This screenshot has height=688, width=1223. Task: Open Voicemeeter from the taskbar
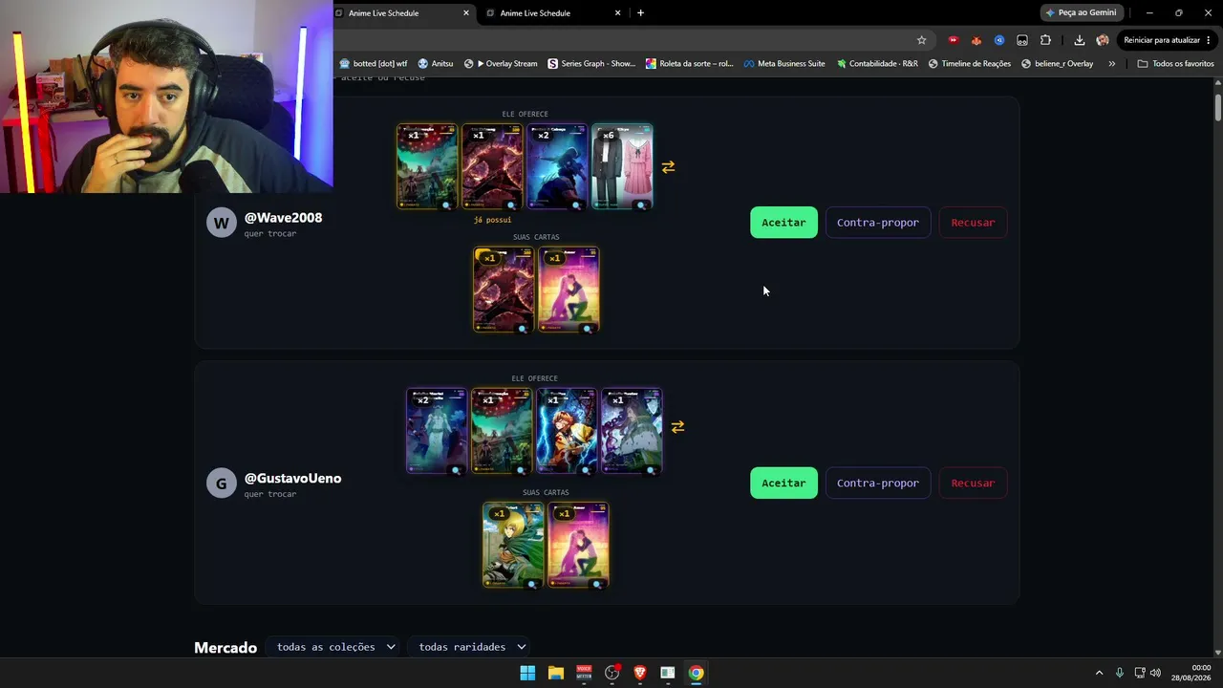click(584, 673)
